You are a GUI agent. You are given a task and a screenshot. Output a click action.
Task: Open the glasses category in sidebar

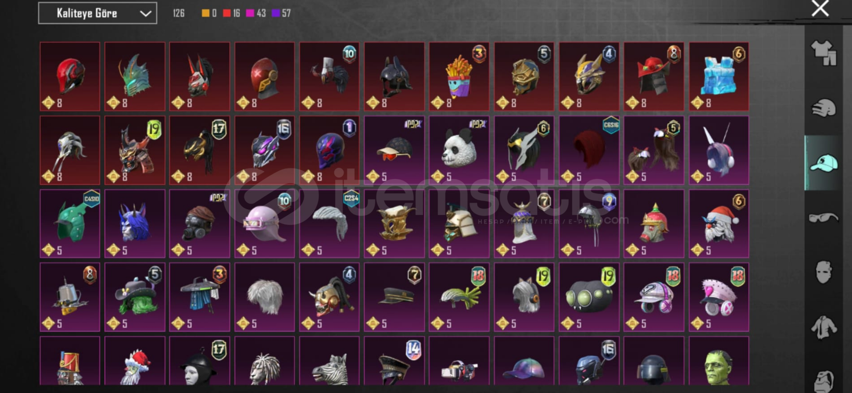823,217
